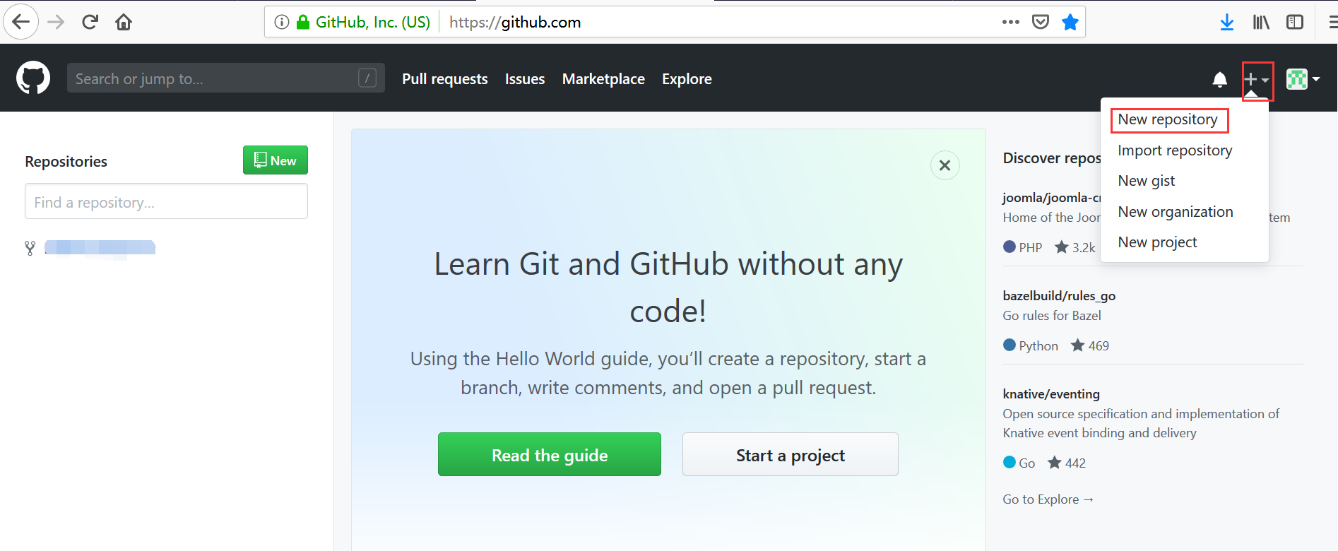Follow the Go to Explore link
The width and height of the screenshot is (1338, 551).
pyautogui.click(x=1048, y=499)
